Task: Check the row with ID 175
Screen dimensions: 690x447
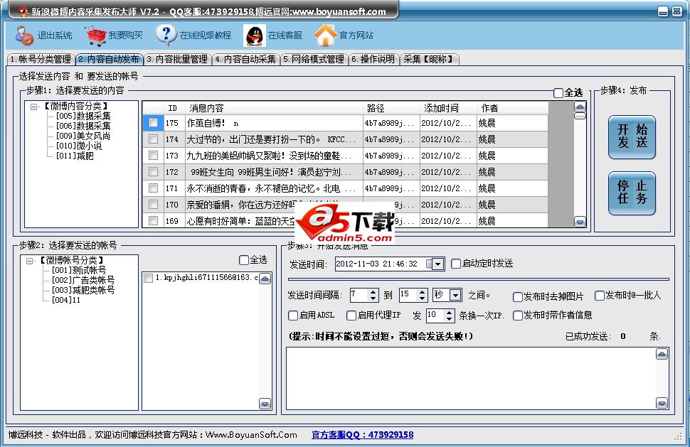Action: [153, 123]
